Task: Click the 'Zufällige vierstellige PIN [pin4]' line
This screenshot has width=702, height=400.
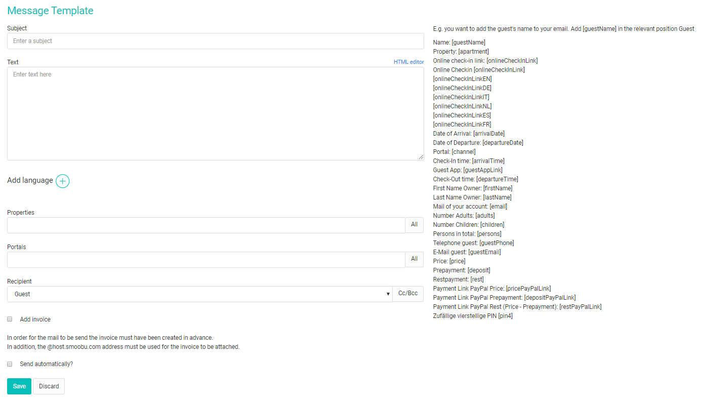Action: (x=473, y=316)
